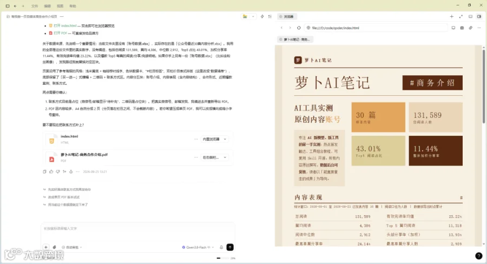Toggle fullscreen for the browser panel
487x264 pixels.
coord(461,16)
